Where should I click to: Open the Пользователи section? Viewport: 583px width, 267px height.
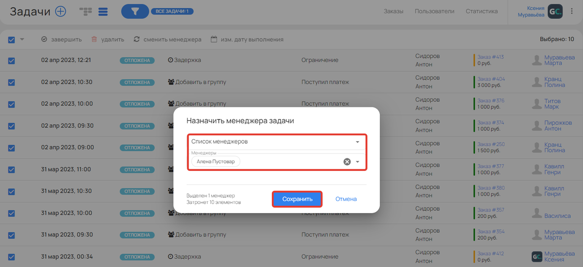tap(434, 11)
